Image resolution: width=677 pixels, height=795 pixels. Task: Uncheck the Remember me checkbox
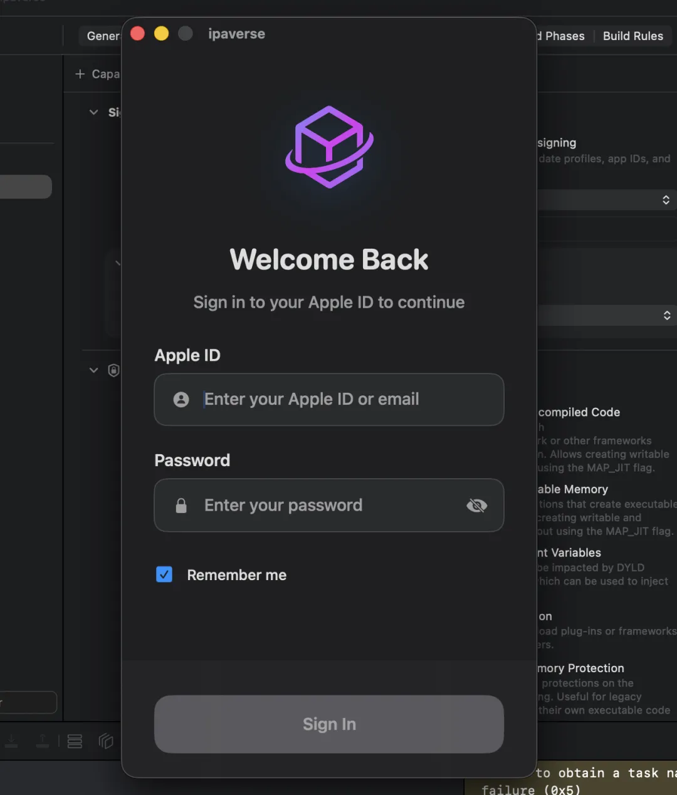(x=164, y=574)
